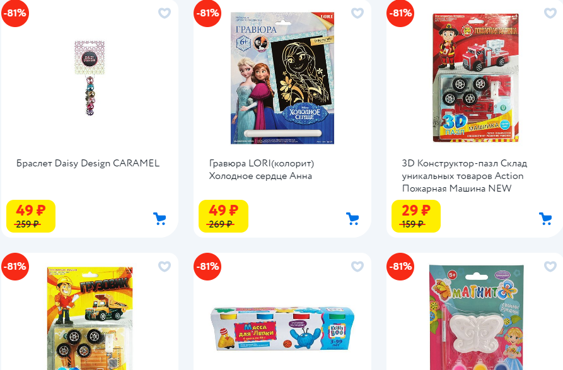Favorite the Магнит butterfly craft kit

point(550,266)
